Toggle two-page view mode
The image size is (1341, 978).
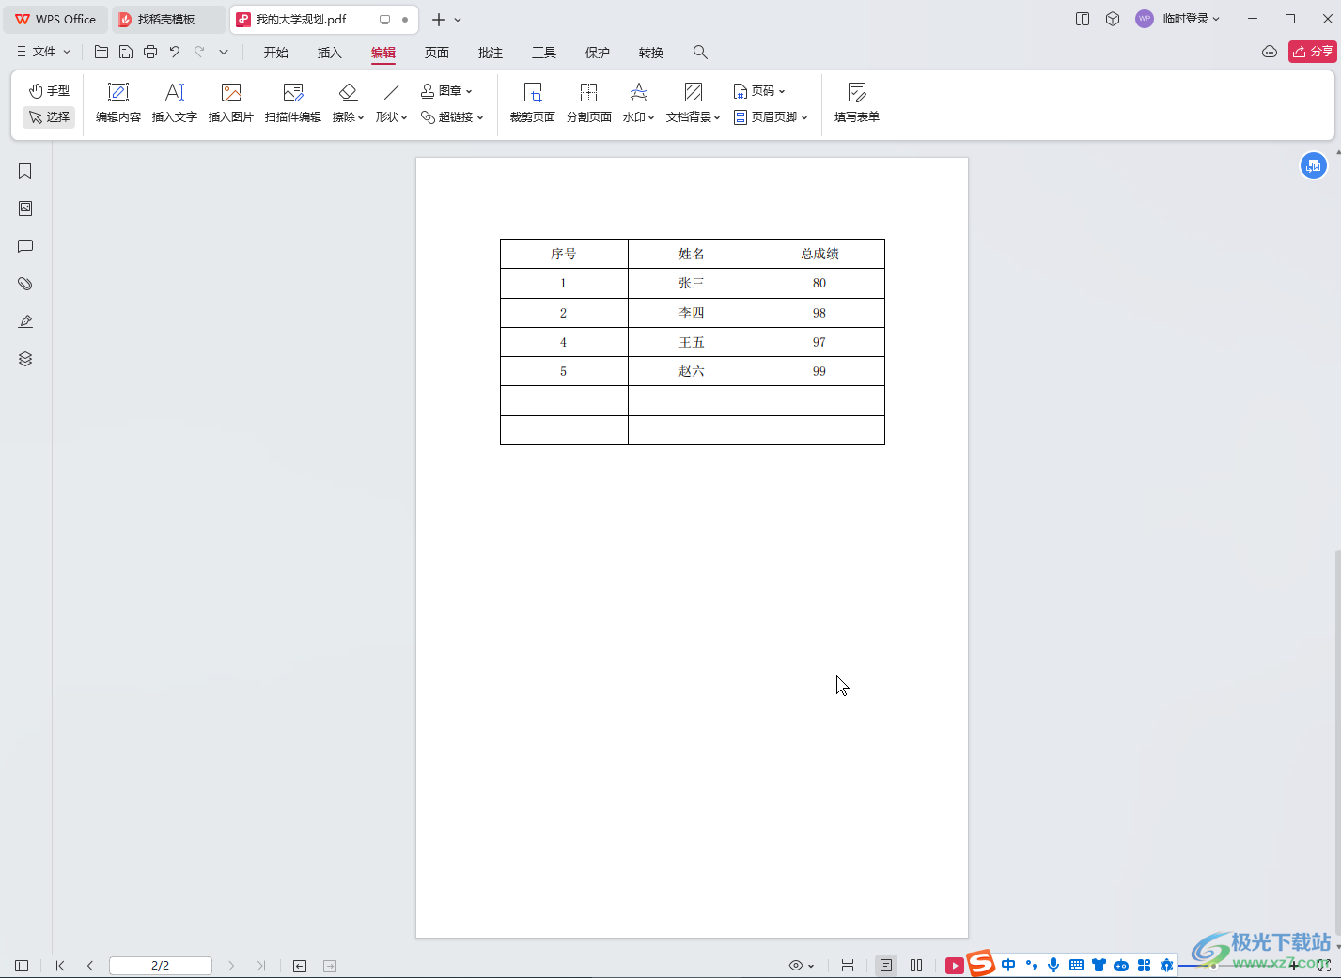tap(916, 966)
